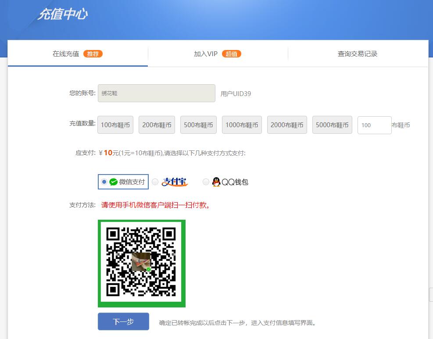Image resolution: width=433 pixels, height=339 pixels.
Task: Open the 在线充值 tab
Action: pos(78,54)
